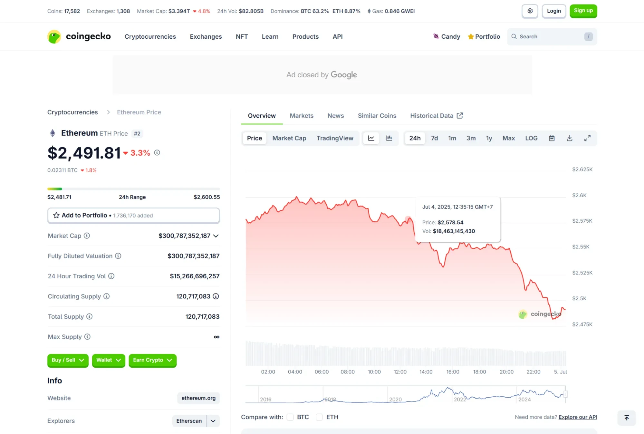Focus the Search input field
The height and width of the screenshot is (434, 644).
click(x=552, y=36)
